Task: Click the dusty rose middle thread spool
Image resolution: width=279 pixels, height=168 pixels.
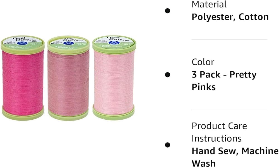Action: pos(68,78)
